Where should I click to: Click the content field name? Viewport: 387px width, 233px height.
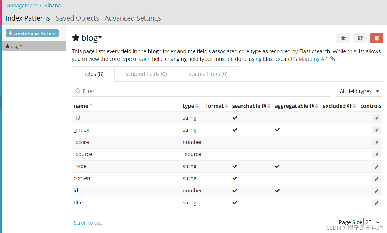(83, 178)
